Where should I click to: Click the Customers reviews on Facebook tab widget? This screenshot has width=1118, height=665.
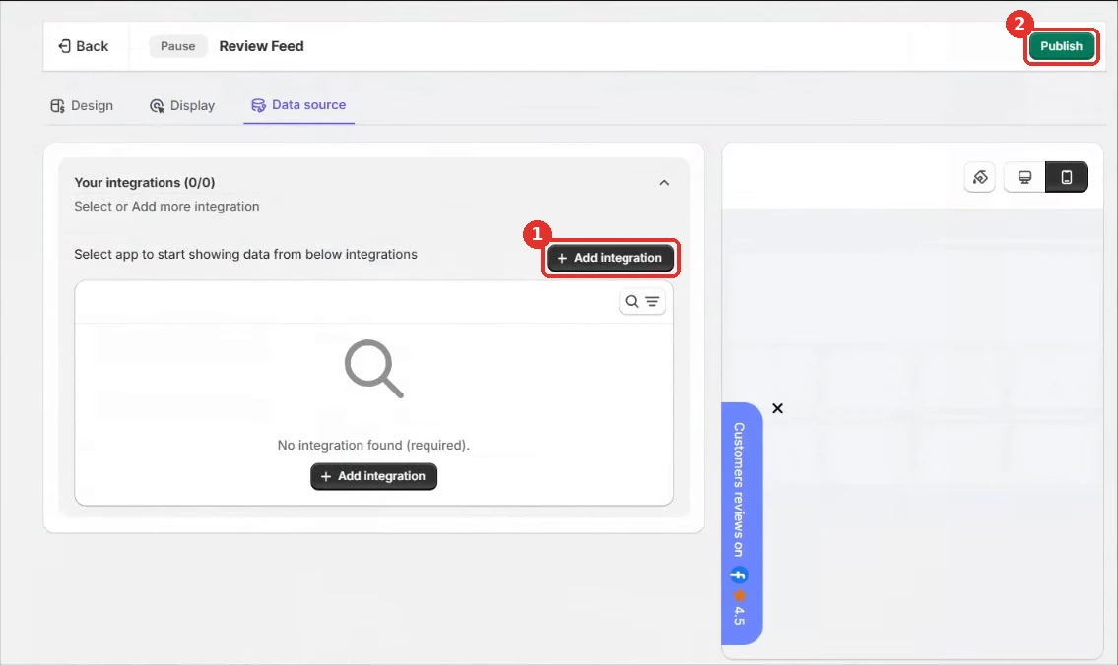pos(742,523)
